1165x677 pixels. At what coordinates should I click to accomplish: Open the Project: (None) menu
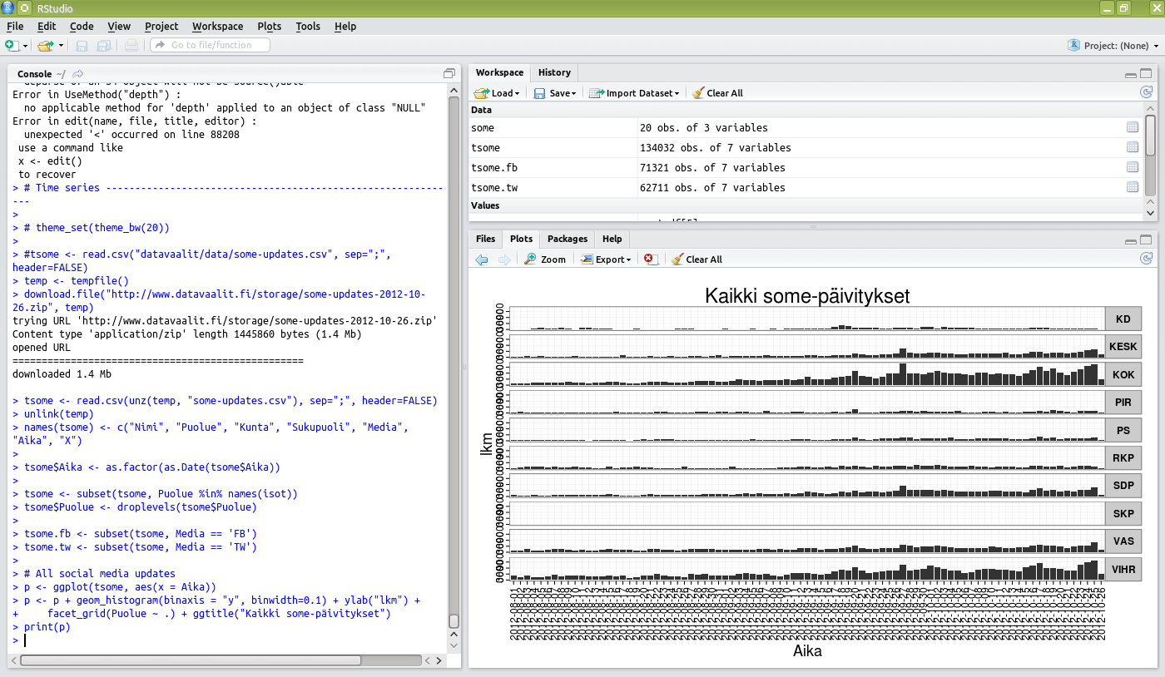1113,46
